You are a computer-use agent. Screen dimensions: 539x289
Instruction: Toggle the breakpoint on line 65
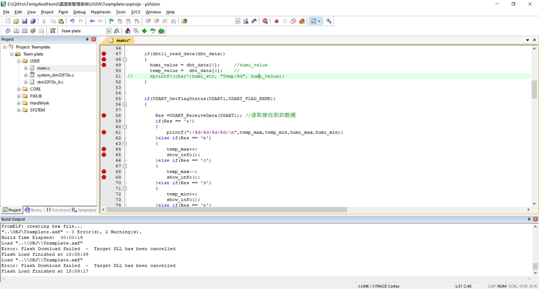pos(104,155)
